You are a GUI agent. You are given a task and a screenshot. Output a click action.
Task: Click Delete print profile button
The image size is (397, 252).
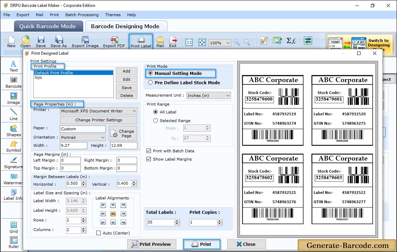126,96
